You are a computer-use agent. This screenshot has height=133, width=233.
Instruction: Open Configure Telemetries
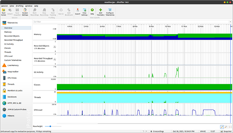click(x=110, y=11)
